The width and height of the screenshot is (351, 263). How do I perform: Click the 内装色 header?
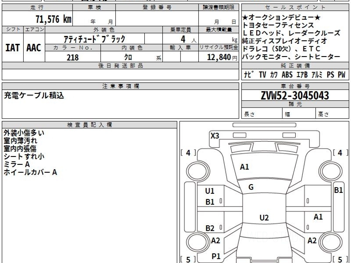point(132,48)
